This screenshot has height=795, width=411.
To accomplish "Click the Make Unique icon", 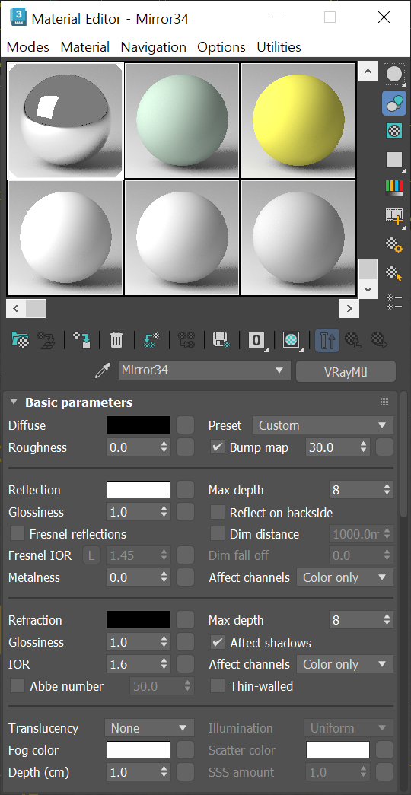I will [x=186, y=340].
